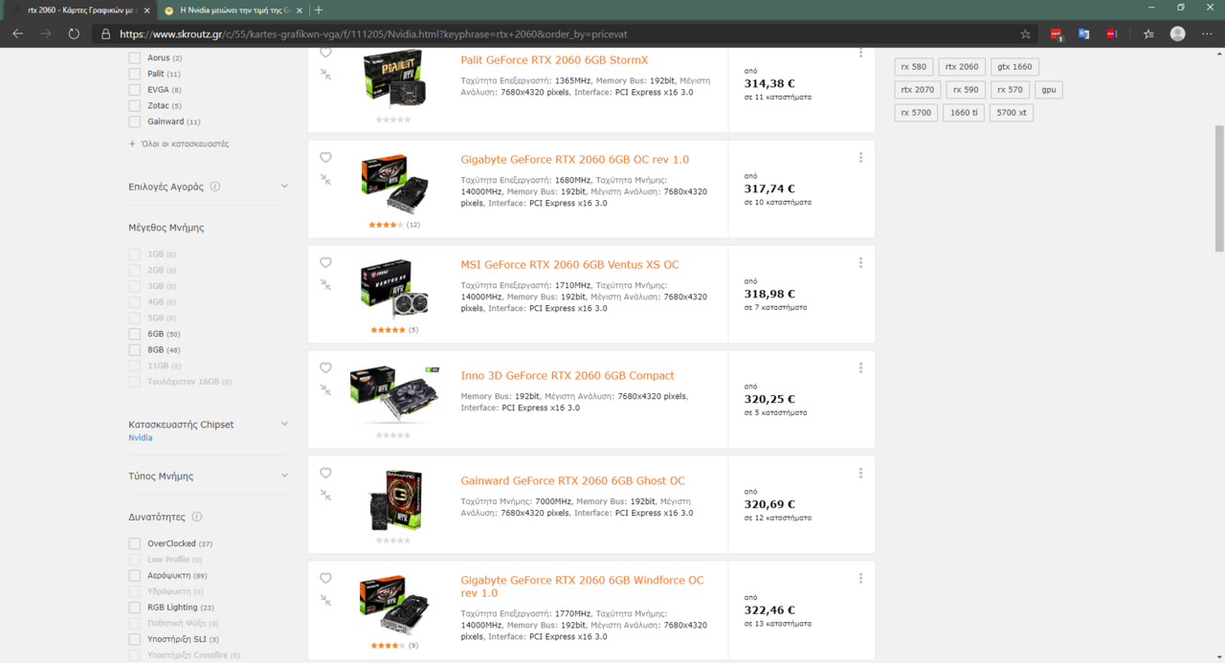The width and height of the screenshot is (1225, 663).
Task: Open three-dot menu for Gainward Ghost OC
Action: point(860,474)
